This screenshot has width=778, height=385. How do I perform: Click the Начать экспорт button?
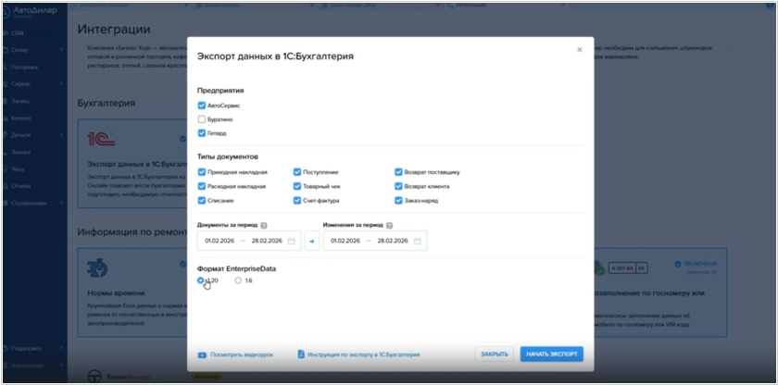click(x=551, y=354)
